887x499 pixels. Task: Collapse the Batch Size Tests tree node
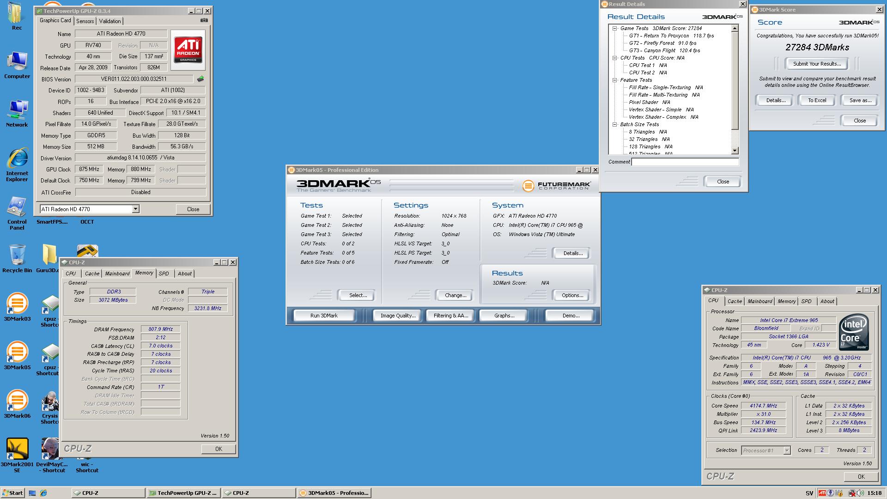point(615,125)
